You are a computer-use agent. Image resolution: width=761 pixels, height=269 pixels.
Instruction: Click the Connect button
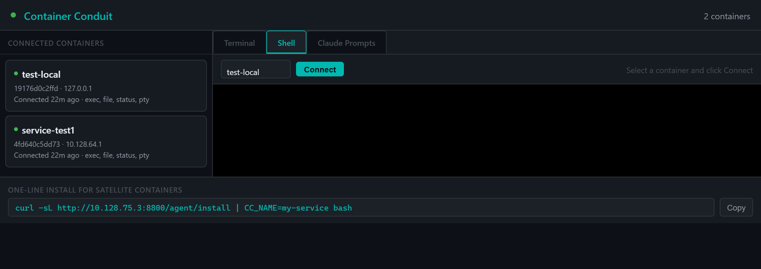point(320,69)
